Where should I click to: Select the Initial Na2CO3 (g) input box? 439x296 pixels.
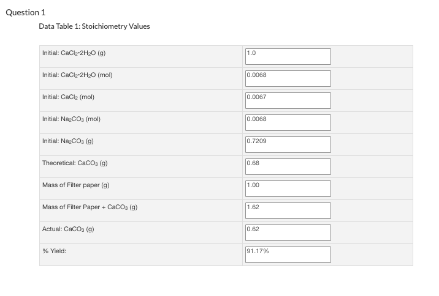288,145
